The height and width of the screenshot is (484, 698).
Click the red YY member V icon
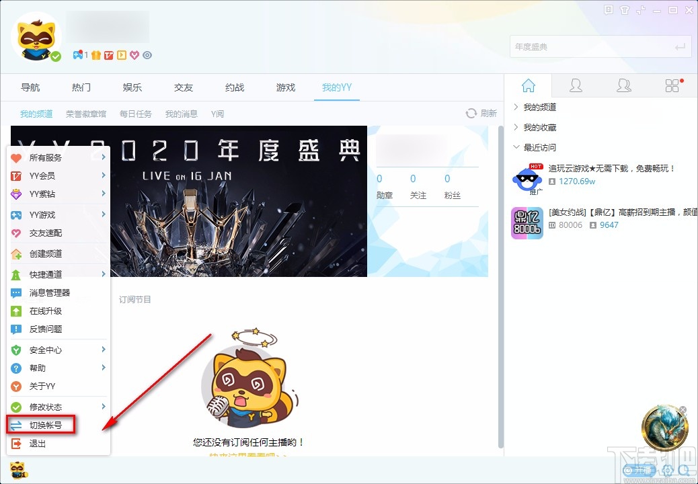tap(109, 55)
